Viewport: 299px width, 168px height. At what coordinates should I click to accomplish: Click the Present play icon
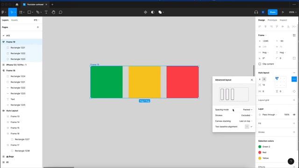coord(283,12)
